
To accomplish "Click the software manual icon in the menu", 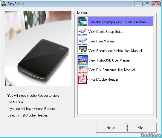I will pyautogui.click(x=83, y=22).
